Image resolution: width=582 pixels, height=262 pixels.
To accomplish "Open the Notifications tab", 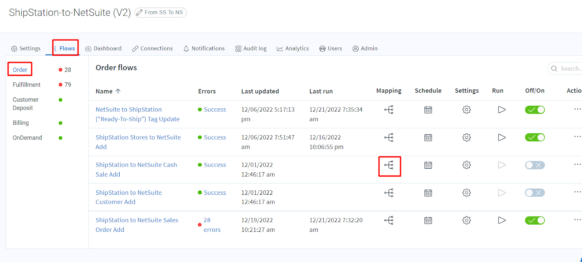I will point(204,48).
